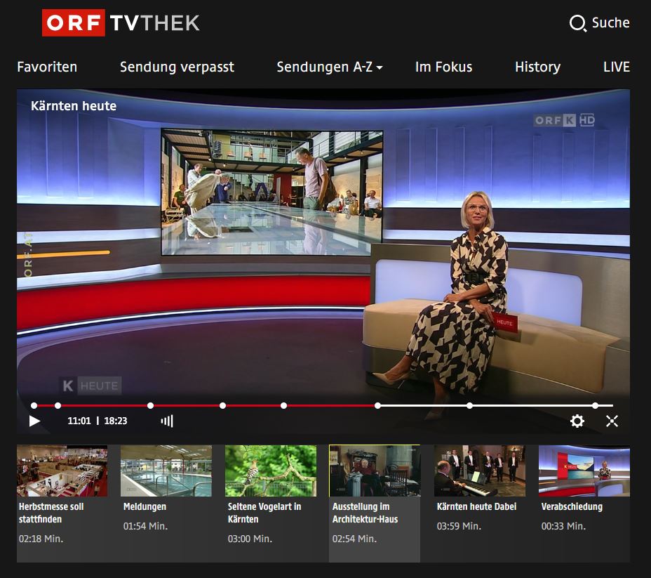Open player settings gear
This screenshot has height=578, width=651.
pyautogui.click(x=577, y=421)
